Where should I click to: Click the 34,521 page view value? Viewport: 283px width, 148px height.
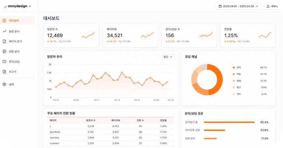click(115, 36)
